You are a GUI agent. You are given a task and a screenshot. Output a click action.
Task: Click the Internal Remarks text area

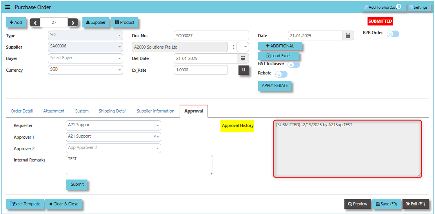[139, 165]
